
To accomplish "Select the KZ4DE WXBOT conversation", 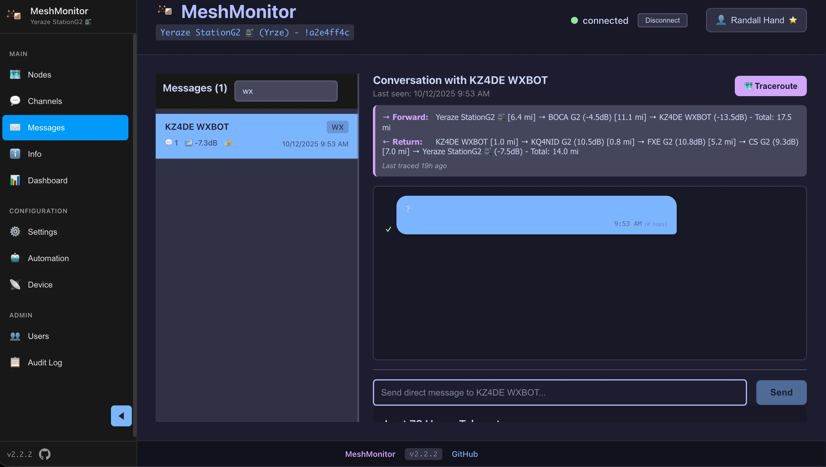I will coord(256,135).
